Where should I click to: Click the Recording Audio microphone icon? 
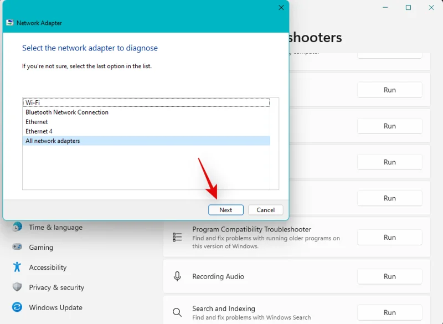(x=177, y=276)
